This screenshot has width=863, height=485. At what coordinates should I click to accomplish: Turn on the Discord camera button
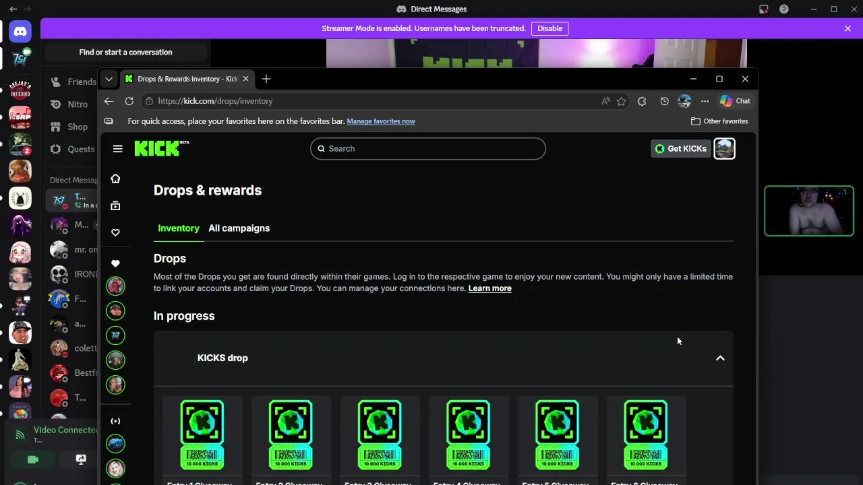point(33,459)
